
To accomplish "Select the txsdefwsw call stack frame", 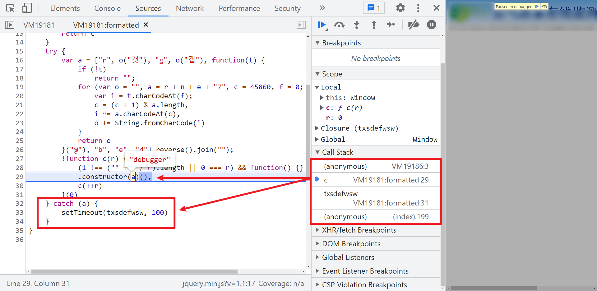I will (x=376, y=198).
